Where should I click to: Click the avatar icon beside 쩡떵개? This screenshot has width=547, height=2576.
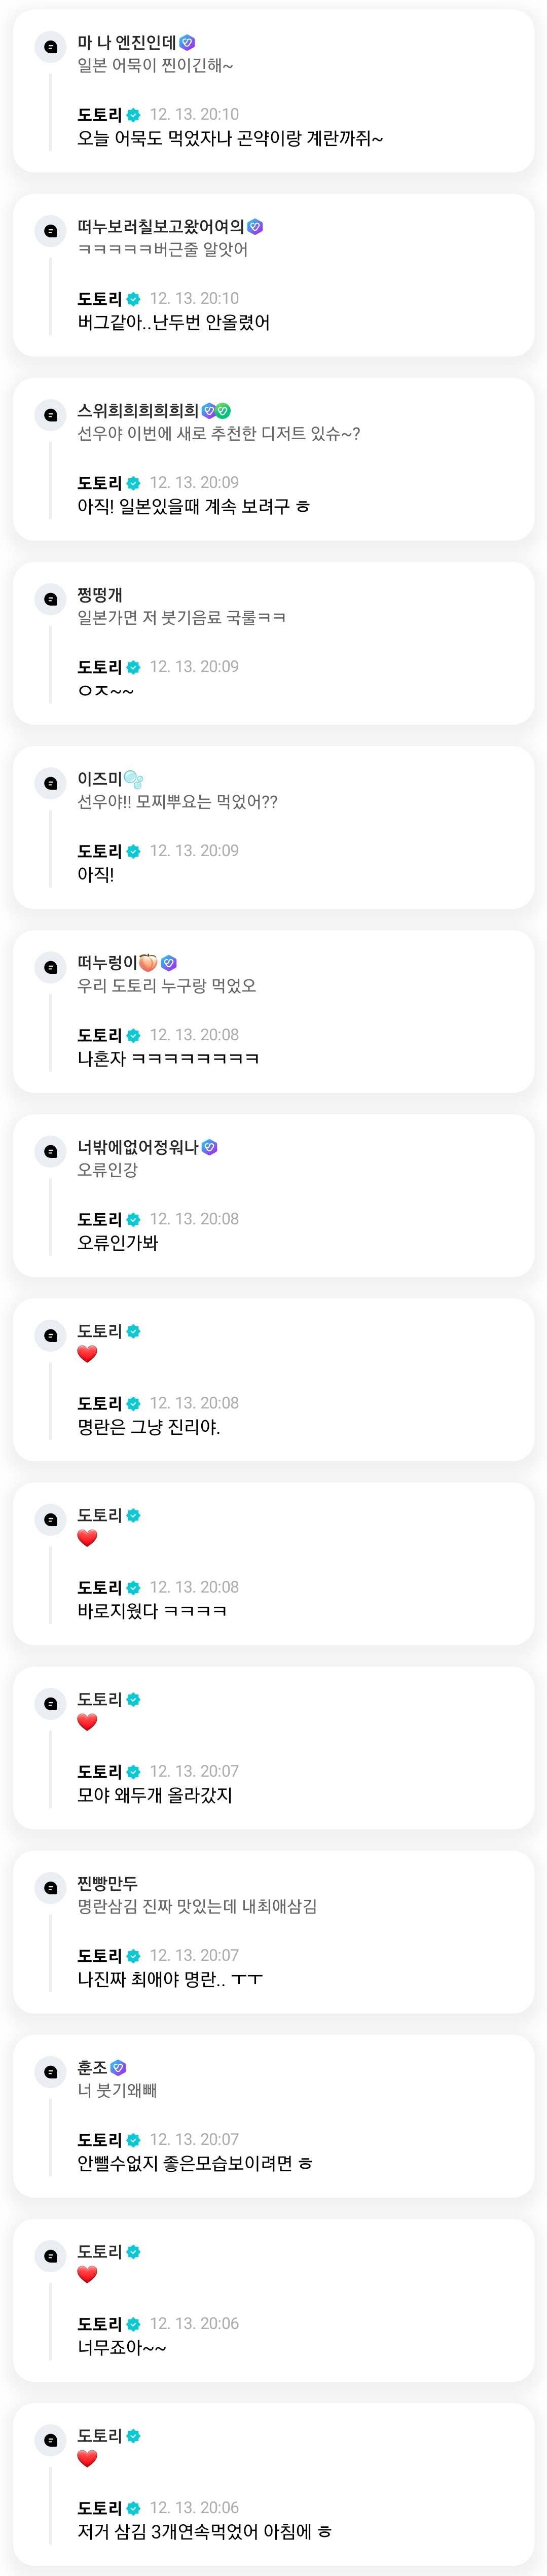click(x=50, y=599)
